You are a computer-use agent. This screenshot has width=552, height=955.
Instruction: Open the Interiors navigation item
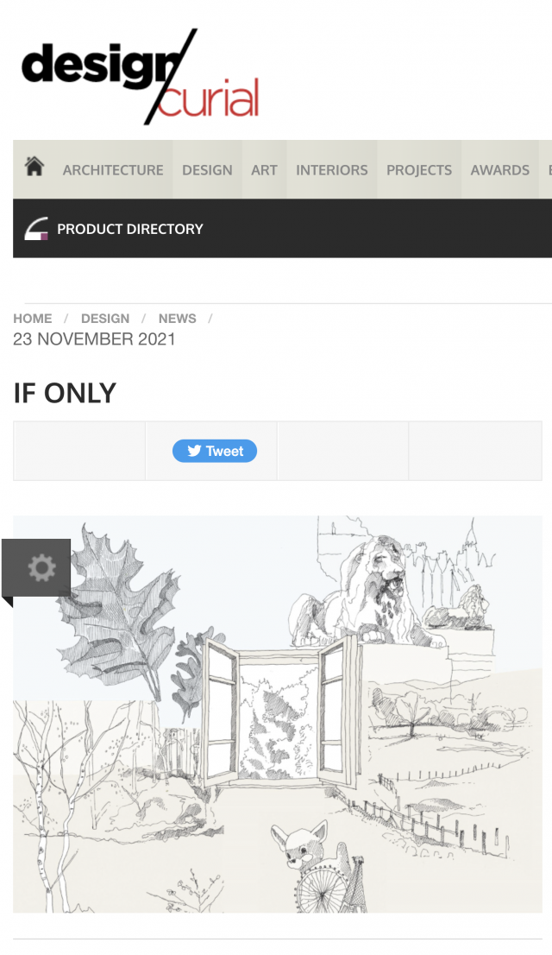pyautogui.click(x=332, y=170)
